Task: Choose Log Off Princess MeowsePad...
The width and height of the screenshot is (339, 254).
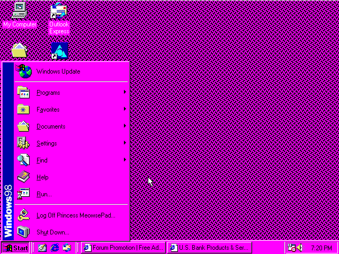Action: coord(71,215)
